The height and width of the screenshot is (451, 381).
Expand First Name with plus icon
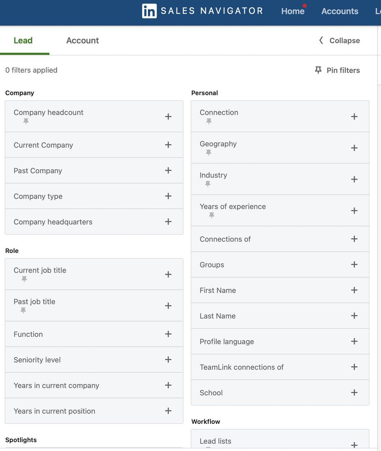354,290
